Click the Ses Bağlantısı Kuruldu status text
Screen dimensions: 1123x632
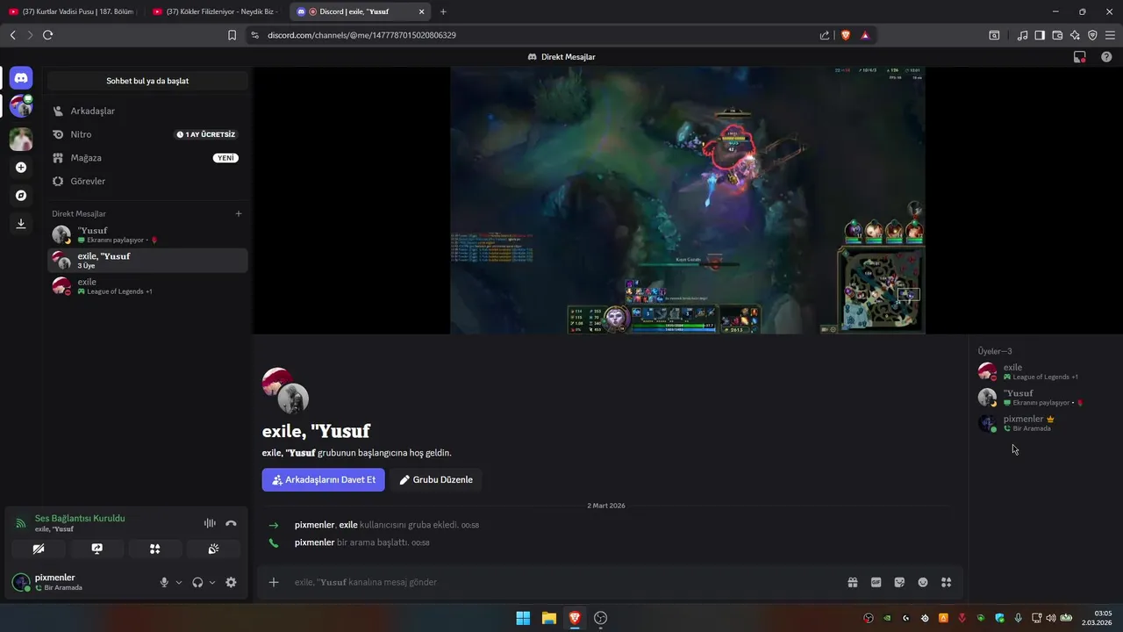(80, 518)
